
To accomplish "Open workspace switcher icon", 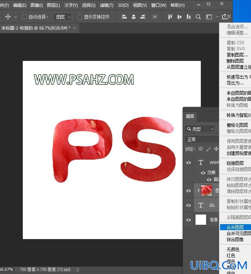I will click(x=209, y=17).
